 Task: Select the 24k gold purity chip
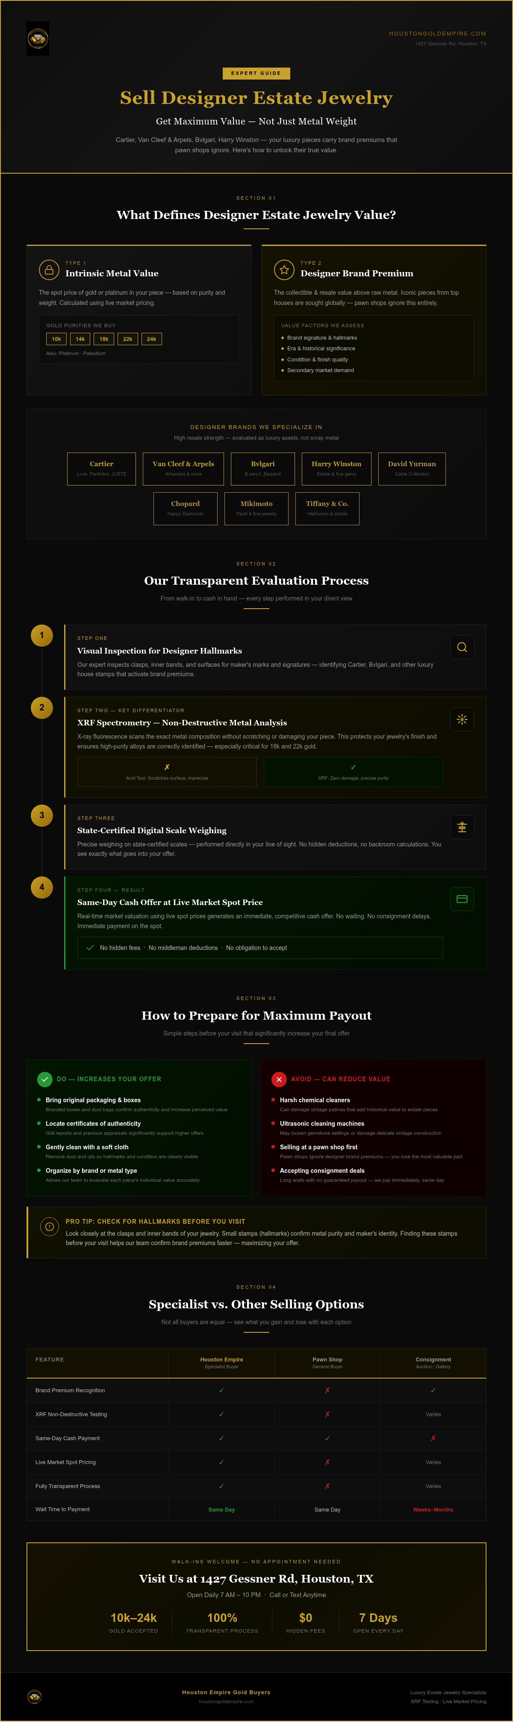click(152, 339)
